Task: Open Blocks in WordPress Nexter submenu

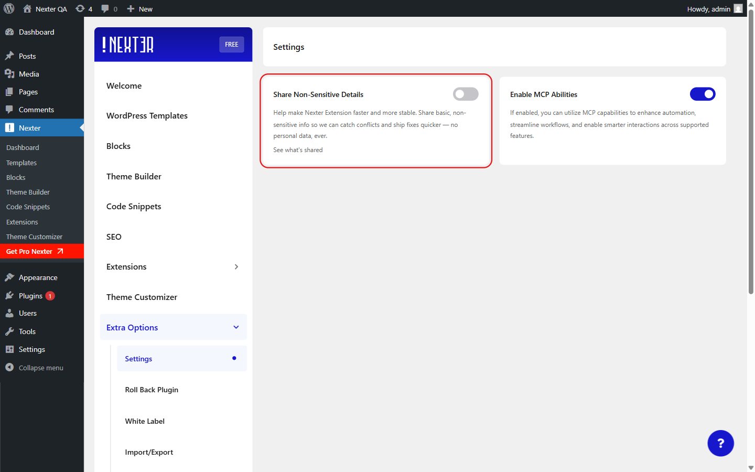Action: coord(16,178)
